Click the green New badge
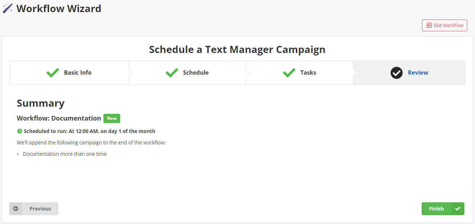Image resolution: width=475 pixels, height=224 pixels. tap(112, 118)
